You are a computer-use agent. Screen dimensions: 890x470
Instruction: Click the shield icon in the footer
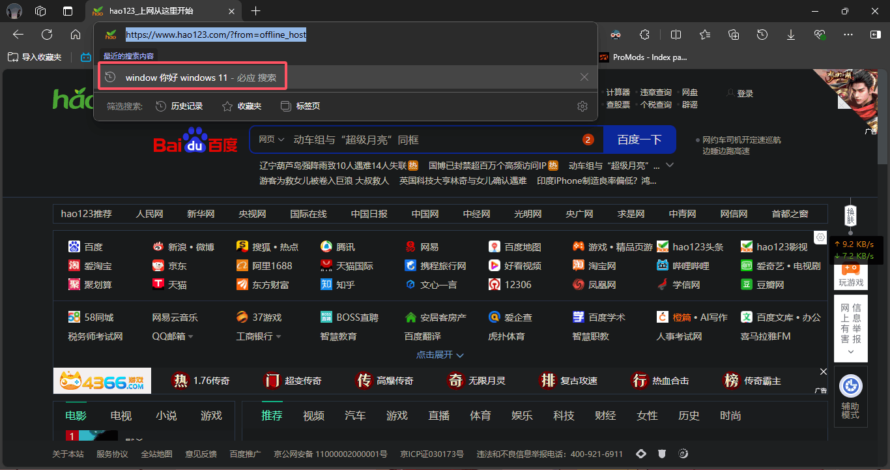pos(661,454)
